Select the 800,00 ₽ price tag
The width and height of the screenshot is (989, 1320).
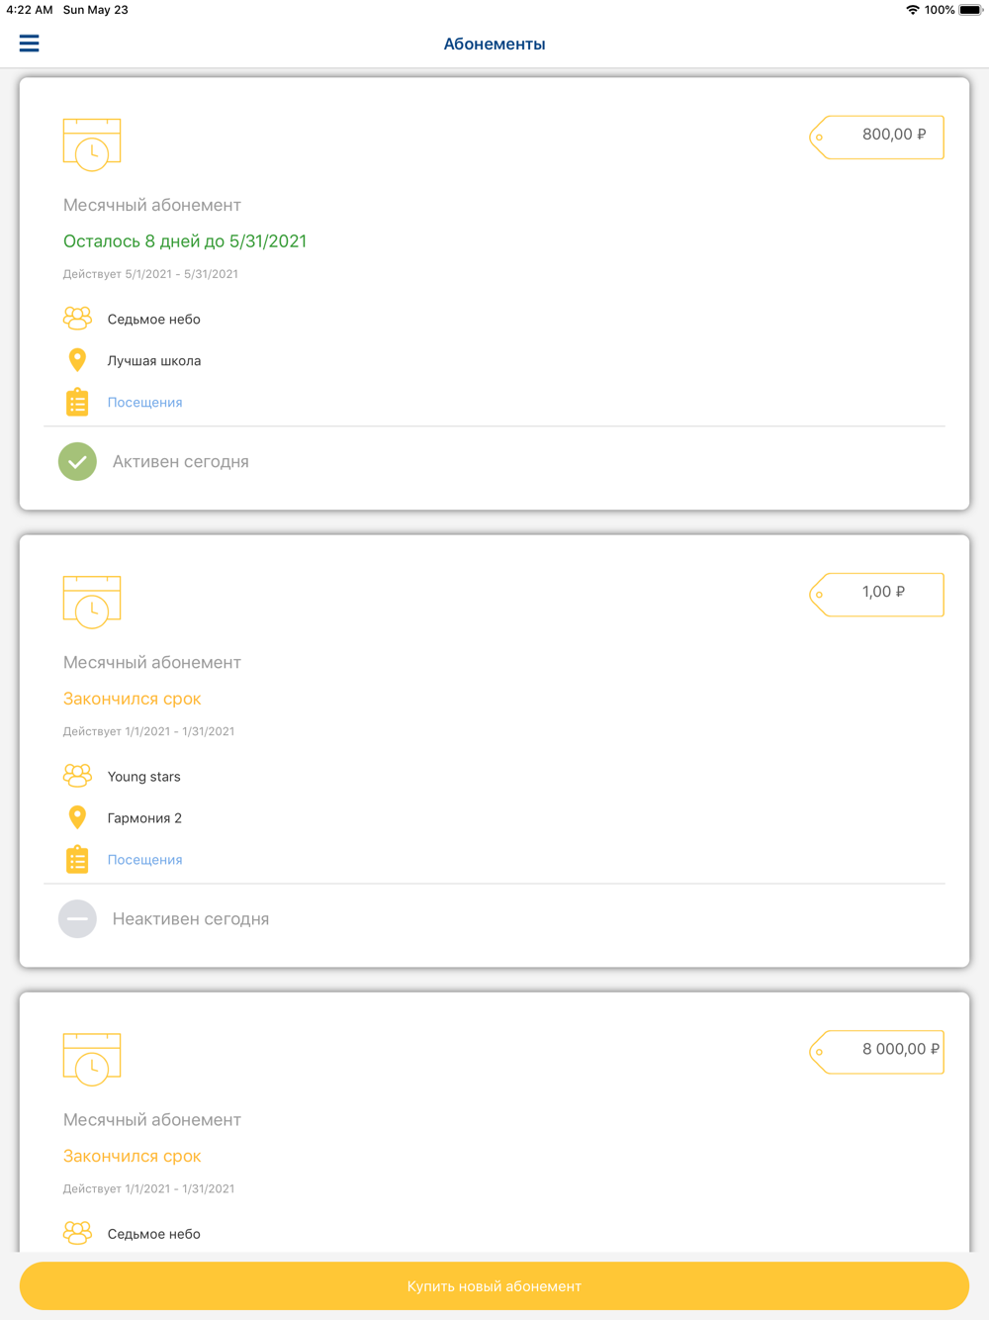pos(876,137)
